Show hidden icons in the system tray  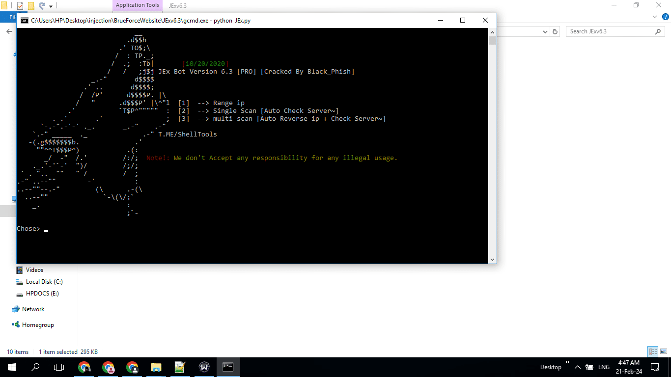578,367
